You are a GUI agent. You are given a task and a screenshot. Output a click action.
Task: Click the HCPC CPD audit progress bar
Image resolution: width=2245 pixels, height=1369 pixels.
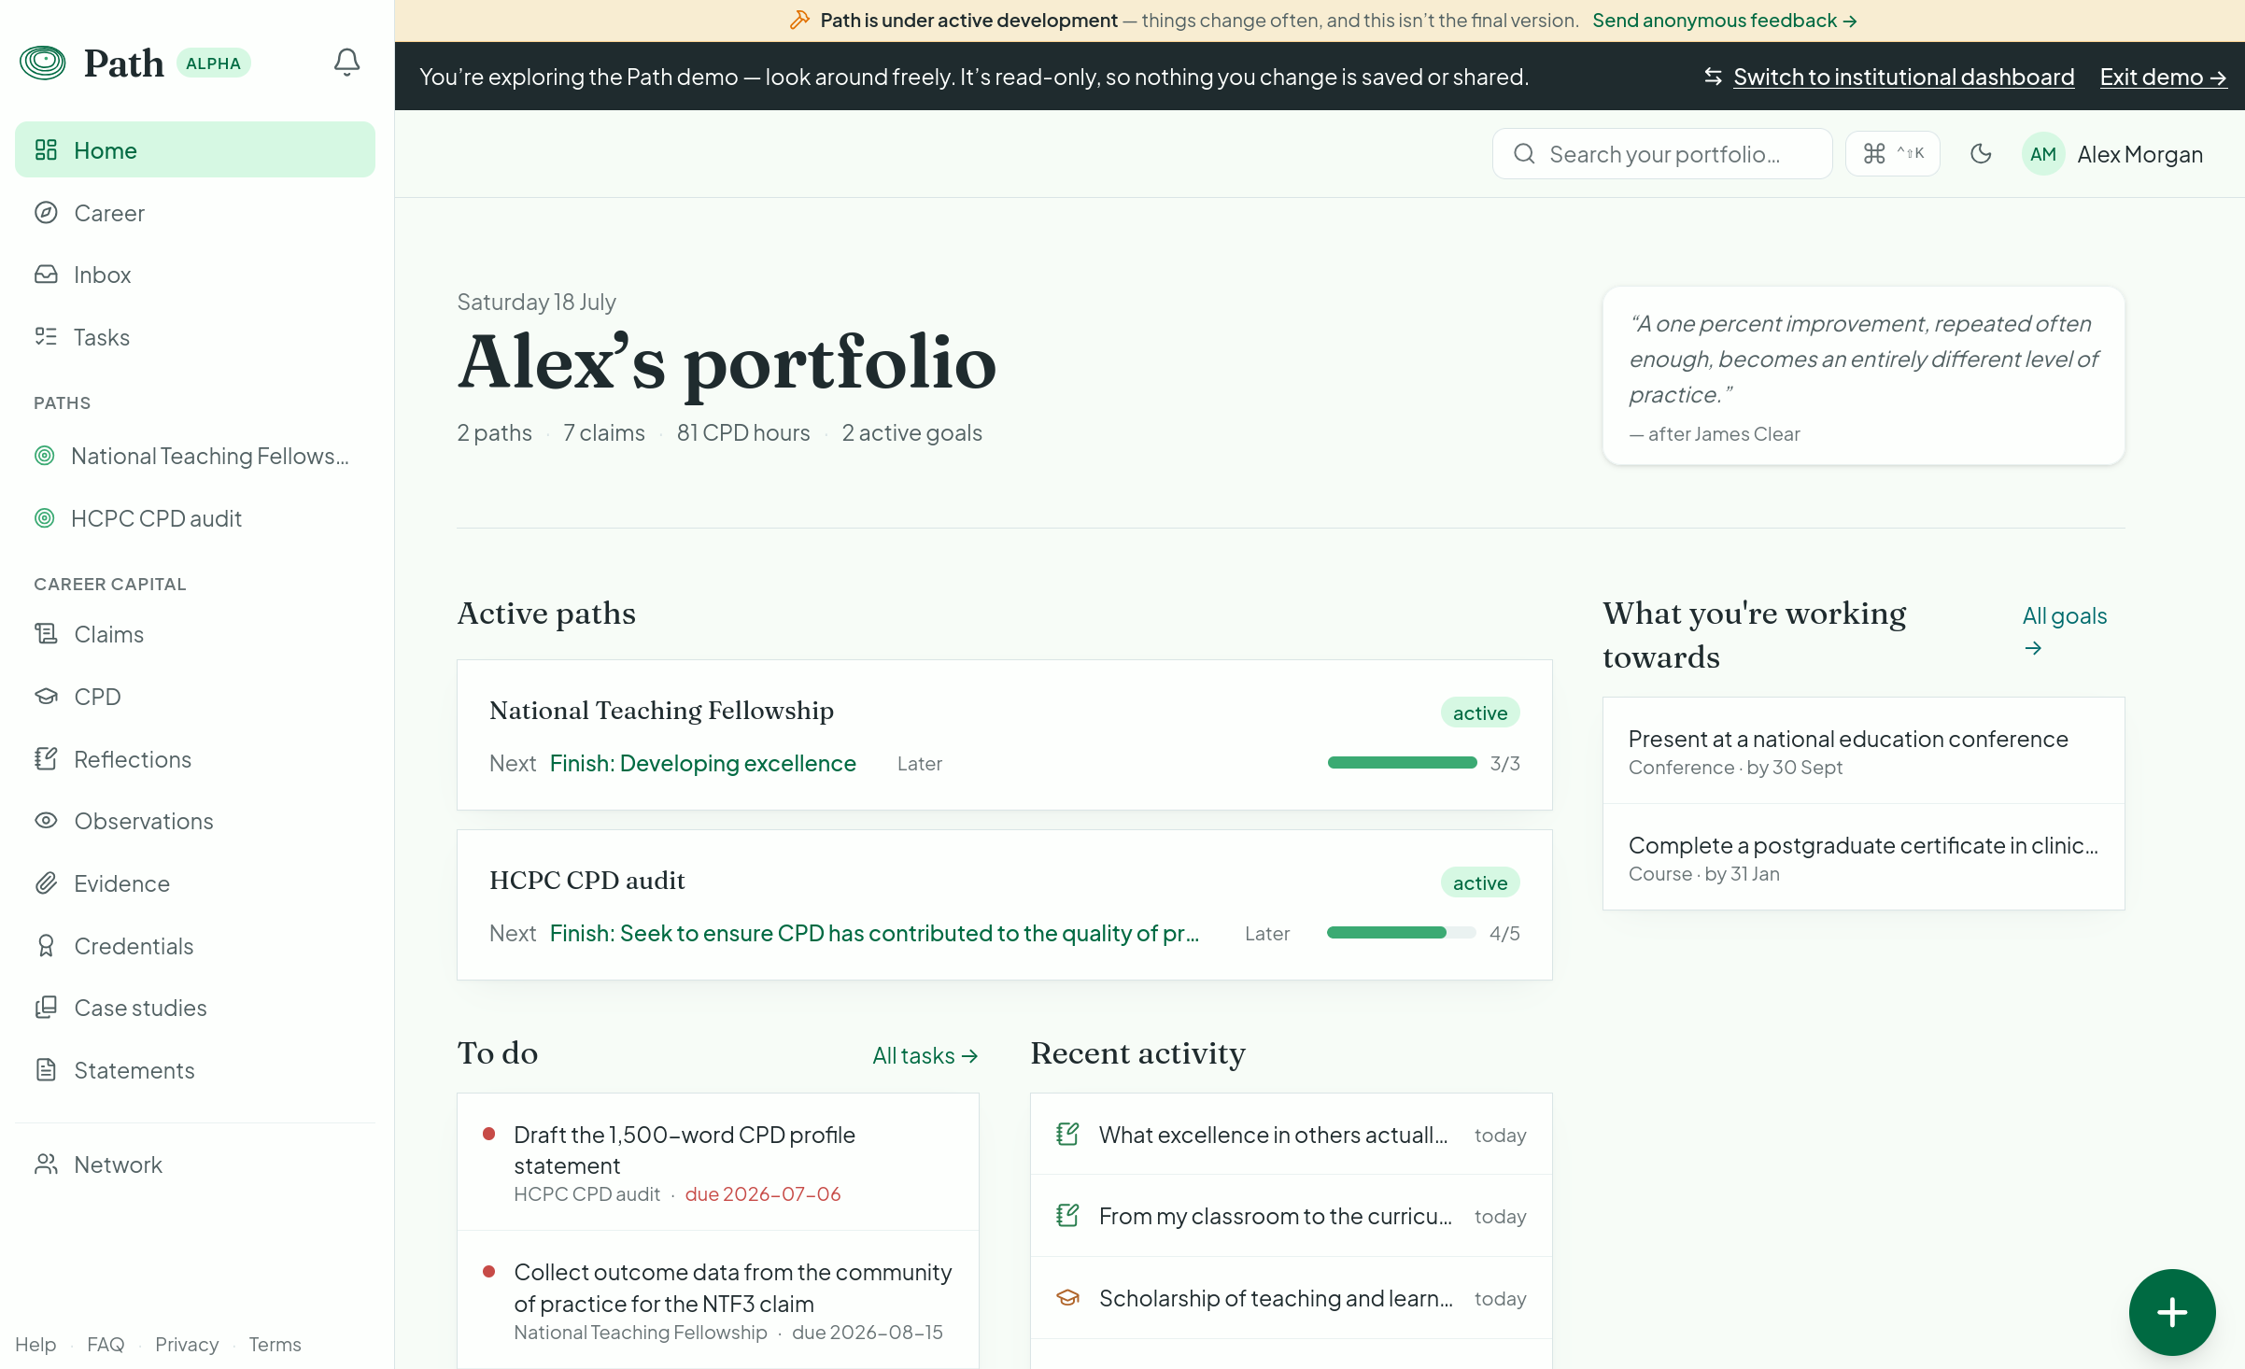click(x=1401, y=933)
